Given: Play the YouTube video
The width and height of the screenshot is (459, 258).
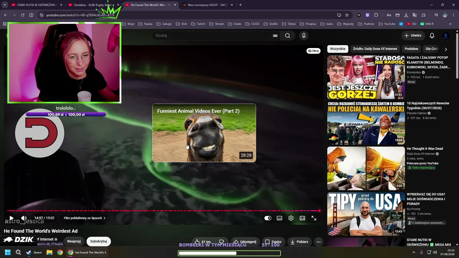Looking at the screenshot, I should coord(11,218).
